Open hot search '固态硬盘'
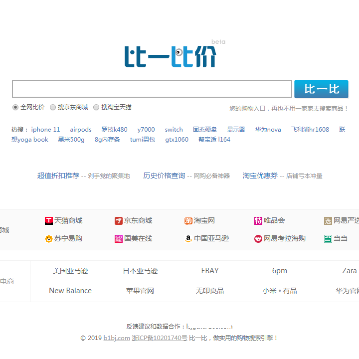Image resolution: width=359 pixels, height=359 pixels. click(x=205, y=130)
